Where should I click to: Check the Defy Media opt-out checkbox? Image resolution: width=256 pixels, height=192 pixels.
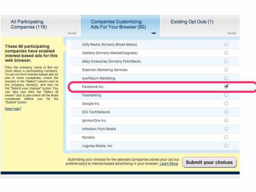pos(226,44)
